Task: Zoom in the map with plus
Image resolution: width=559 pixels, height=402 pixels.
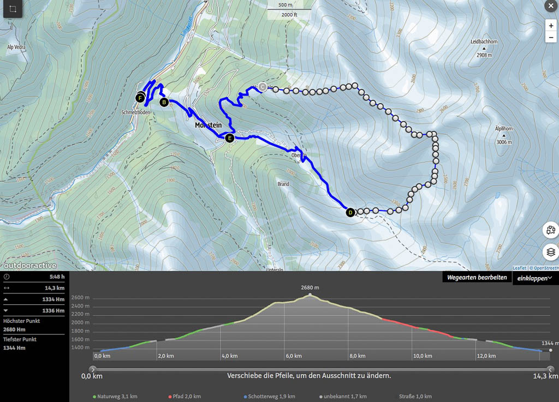Action: pos(551,26)
